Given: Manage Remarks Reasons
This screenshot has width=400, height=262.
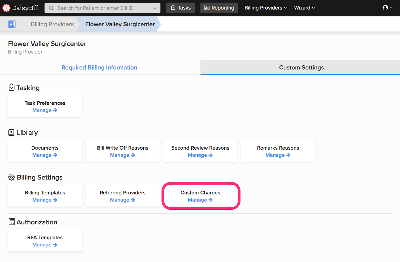Looking at the screenshot, I should coord(278,155).
